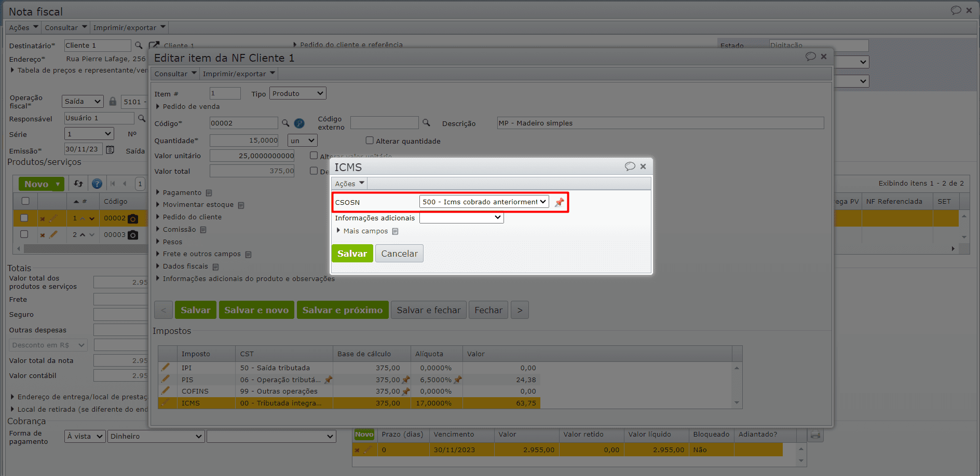Click the refresh icon in the products toolbar
The image size is (980, 476).
78,184
